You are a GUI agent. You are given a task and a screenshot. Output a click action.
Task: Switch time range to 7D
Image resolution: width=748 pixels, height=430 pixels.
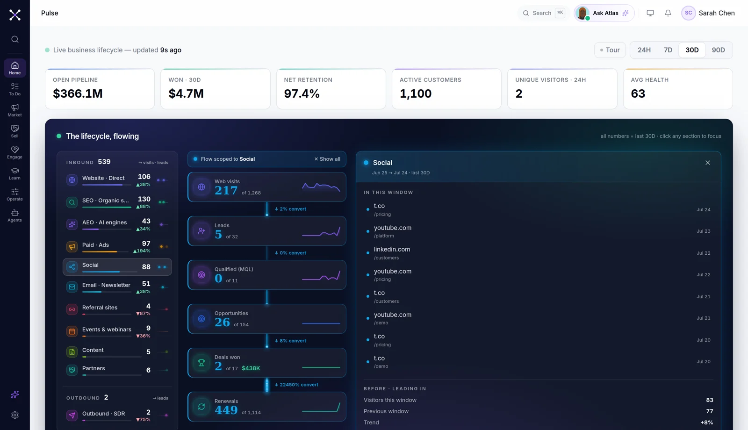click(668, 50)
